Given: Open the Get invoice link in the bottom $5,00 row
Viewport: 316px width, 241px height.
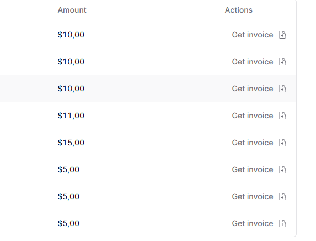Looking at the screenshot, I should coord(253,223).
